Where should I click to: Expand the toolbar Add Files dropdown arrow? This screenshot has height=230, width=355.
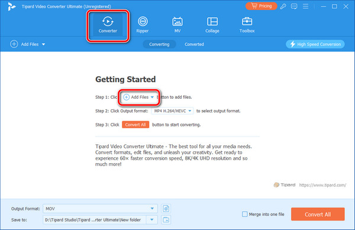[43, 44]
